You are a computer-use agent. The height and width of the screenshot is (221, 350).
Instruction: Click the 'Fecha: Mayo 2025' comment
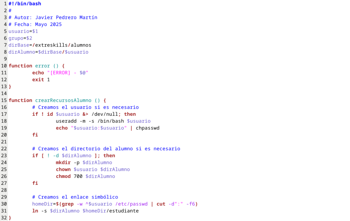38,24
